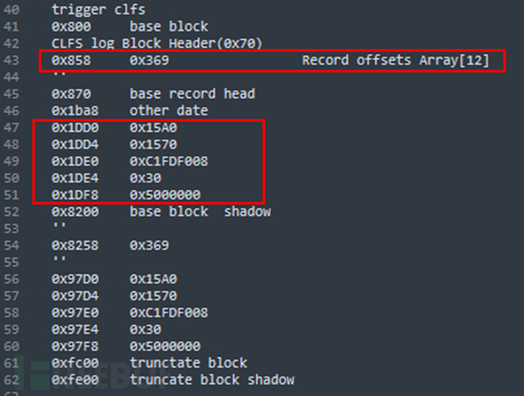Click the '0x1ba8 other date' line
Screen dimensions: 524x396
pos(130,111)
